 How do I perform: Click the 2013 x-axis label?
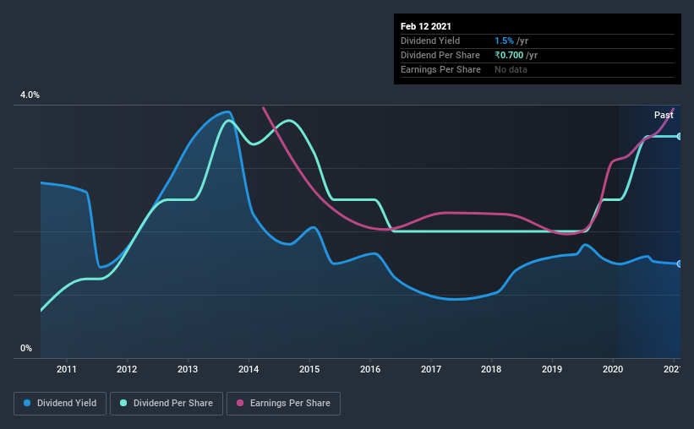coord(188,369)
